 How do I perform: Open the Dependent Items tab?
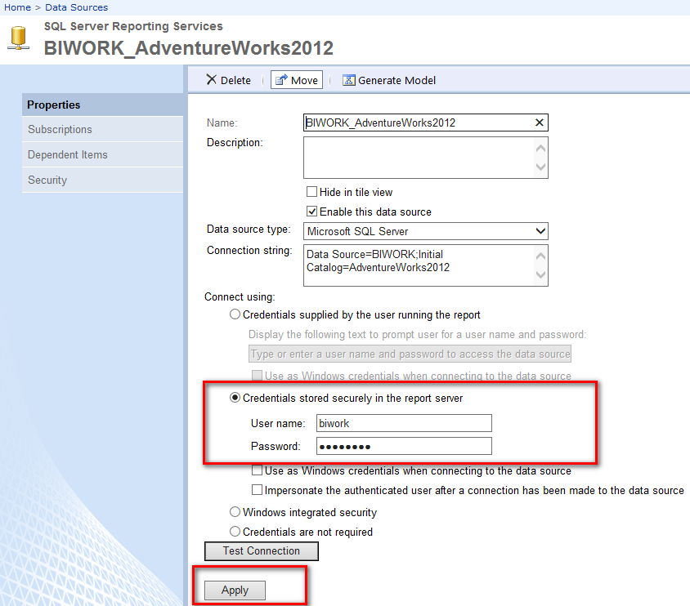[102, 154]
